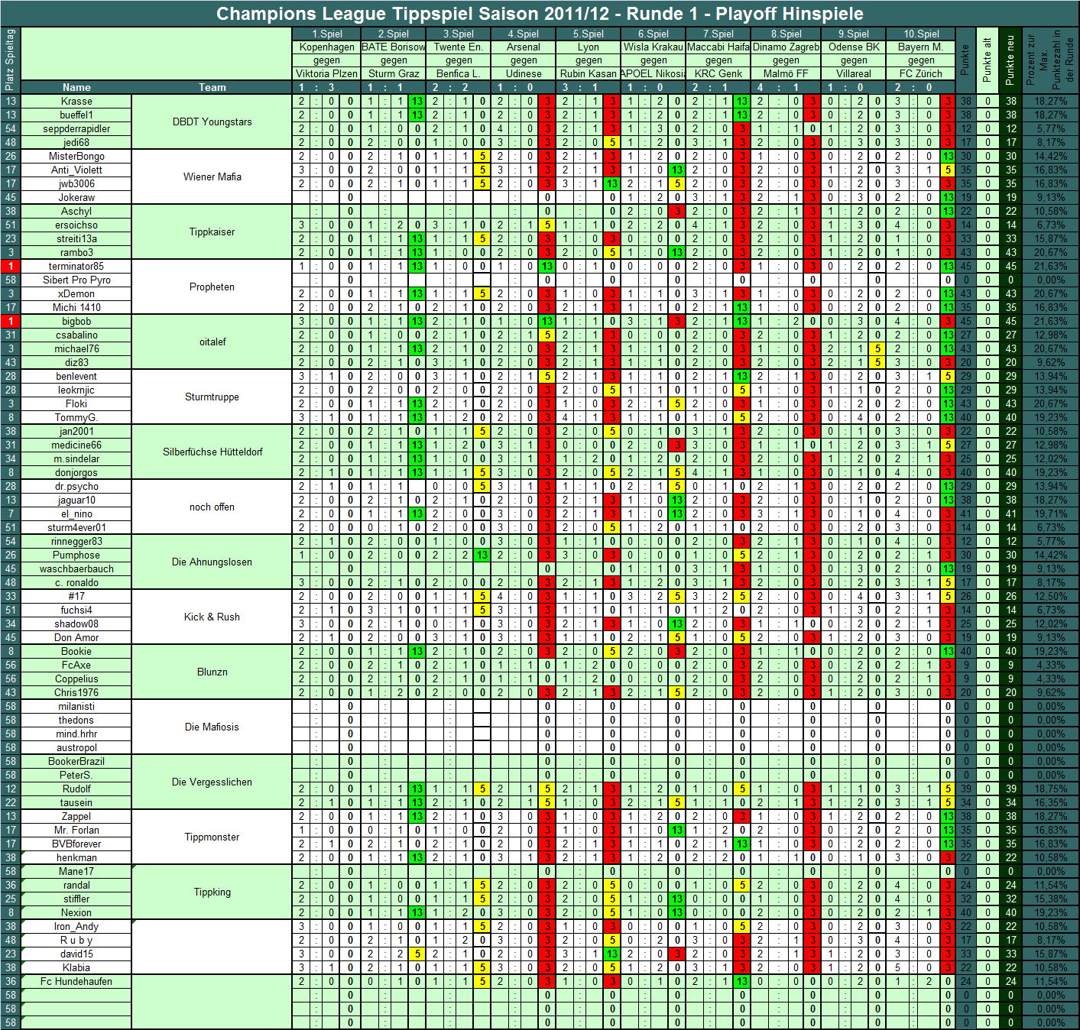Click team cell Die Mafiosis
1080x1030 pixels.
212,727
